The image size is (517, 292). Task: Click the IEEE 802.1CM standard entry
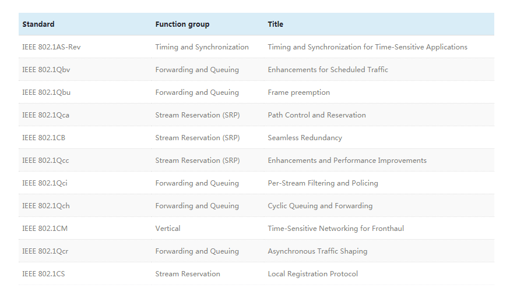45,229
